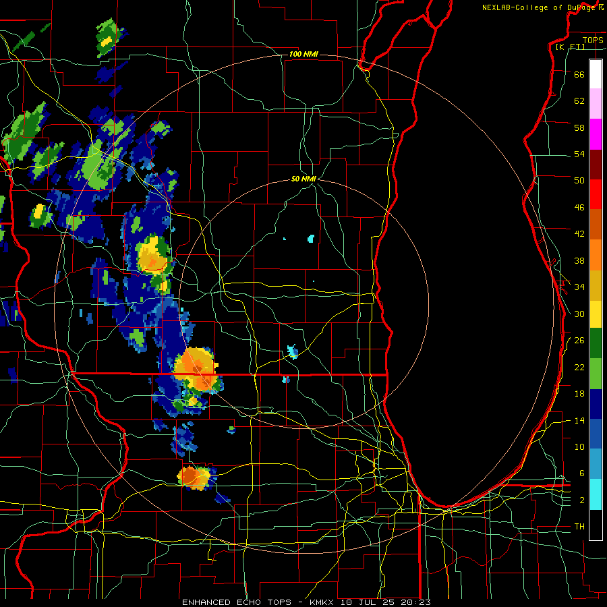607x607 pixels.
Task: Select the cyan legend swatch near 2
Action: click(596, 494)
